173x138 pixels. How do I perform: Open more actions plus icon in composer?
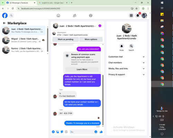[x=53, y=132]
